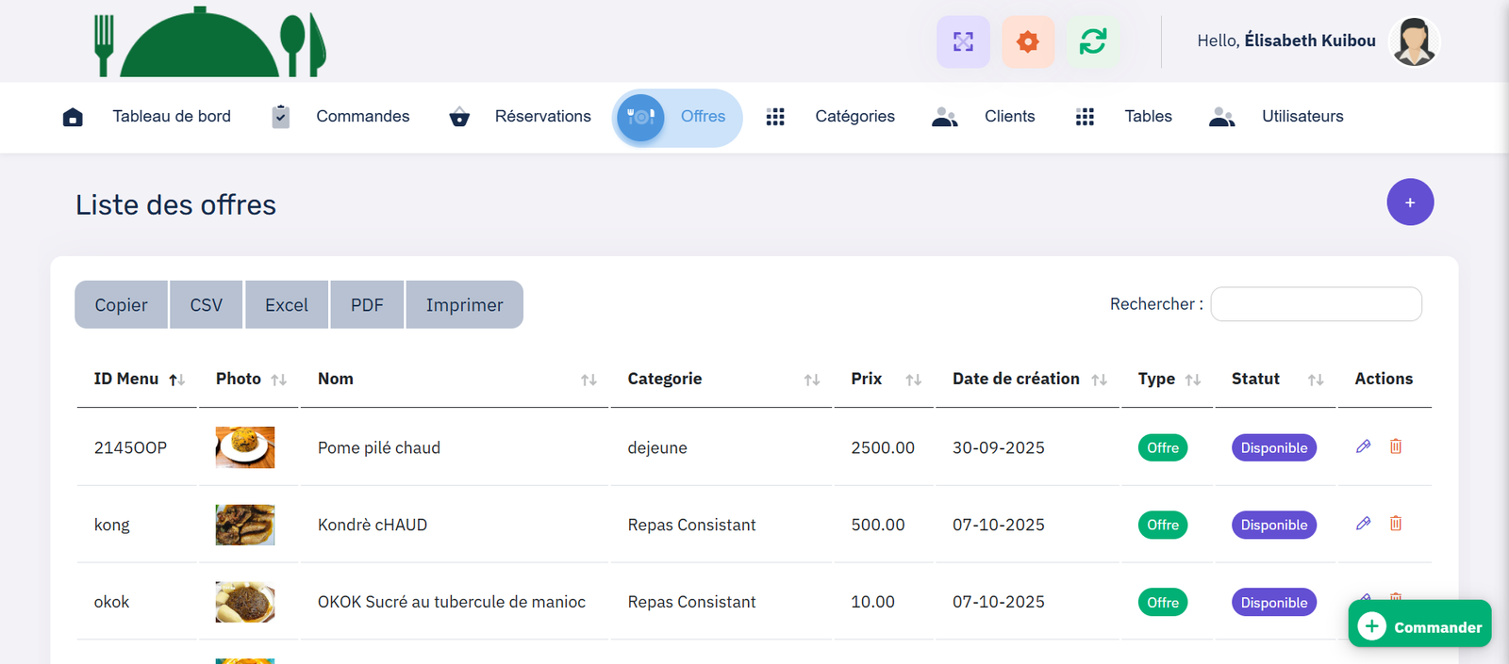This screenshot has width=1509, height=664.
Task: Open Élisabeth Kuibou's profile avatar
Action: (x=1415, y=42)
